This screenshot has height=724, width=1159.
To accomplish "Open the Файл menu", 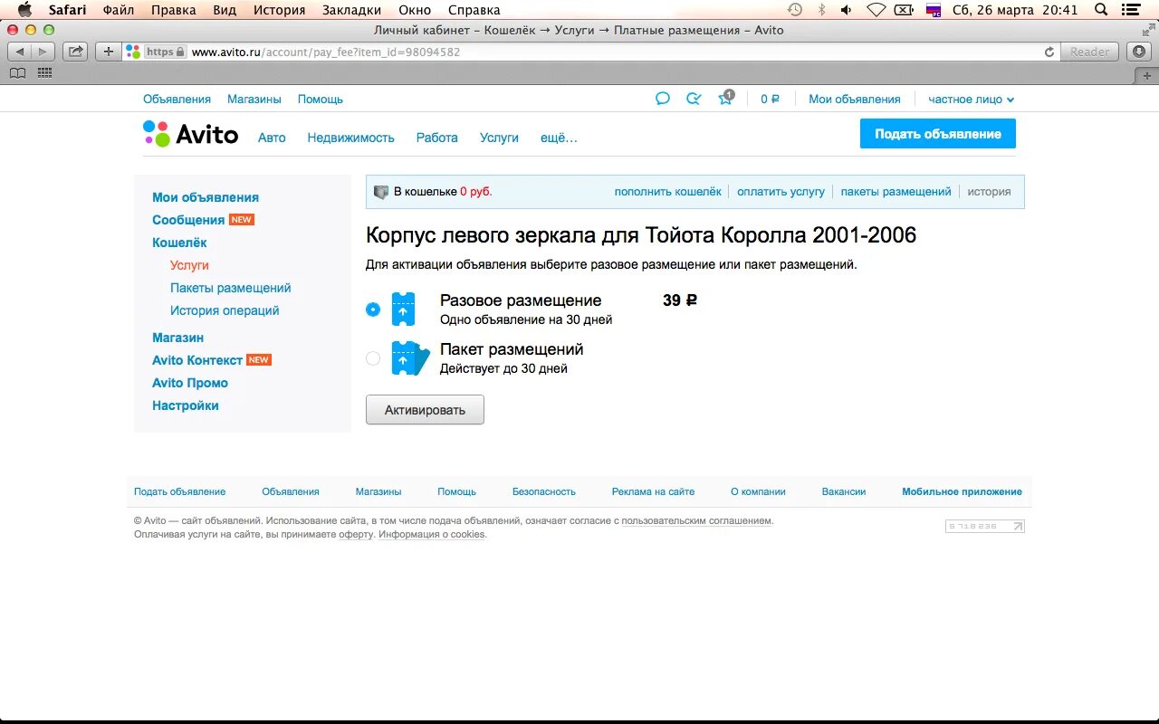I will [119, 10].
